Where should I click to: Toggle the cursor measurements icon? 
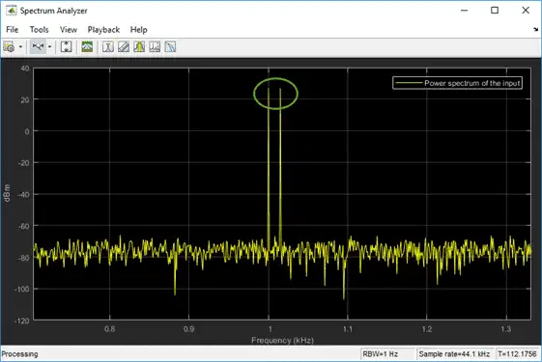pyautogui.click(x=108, y=46)
